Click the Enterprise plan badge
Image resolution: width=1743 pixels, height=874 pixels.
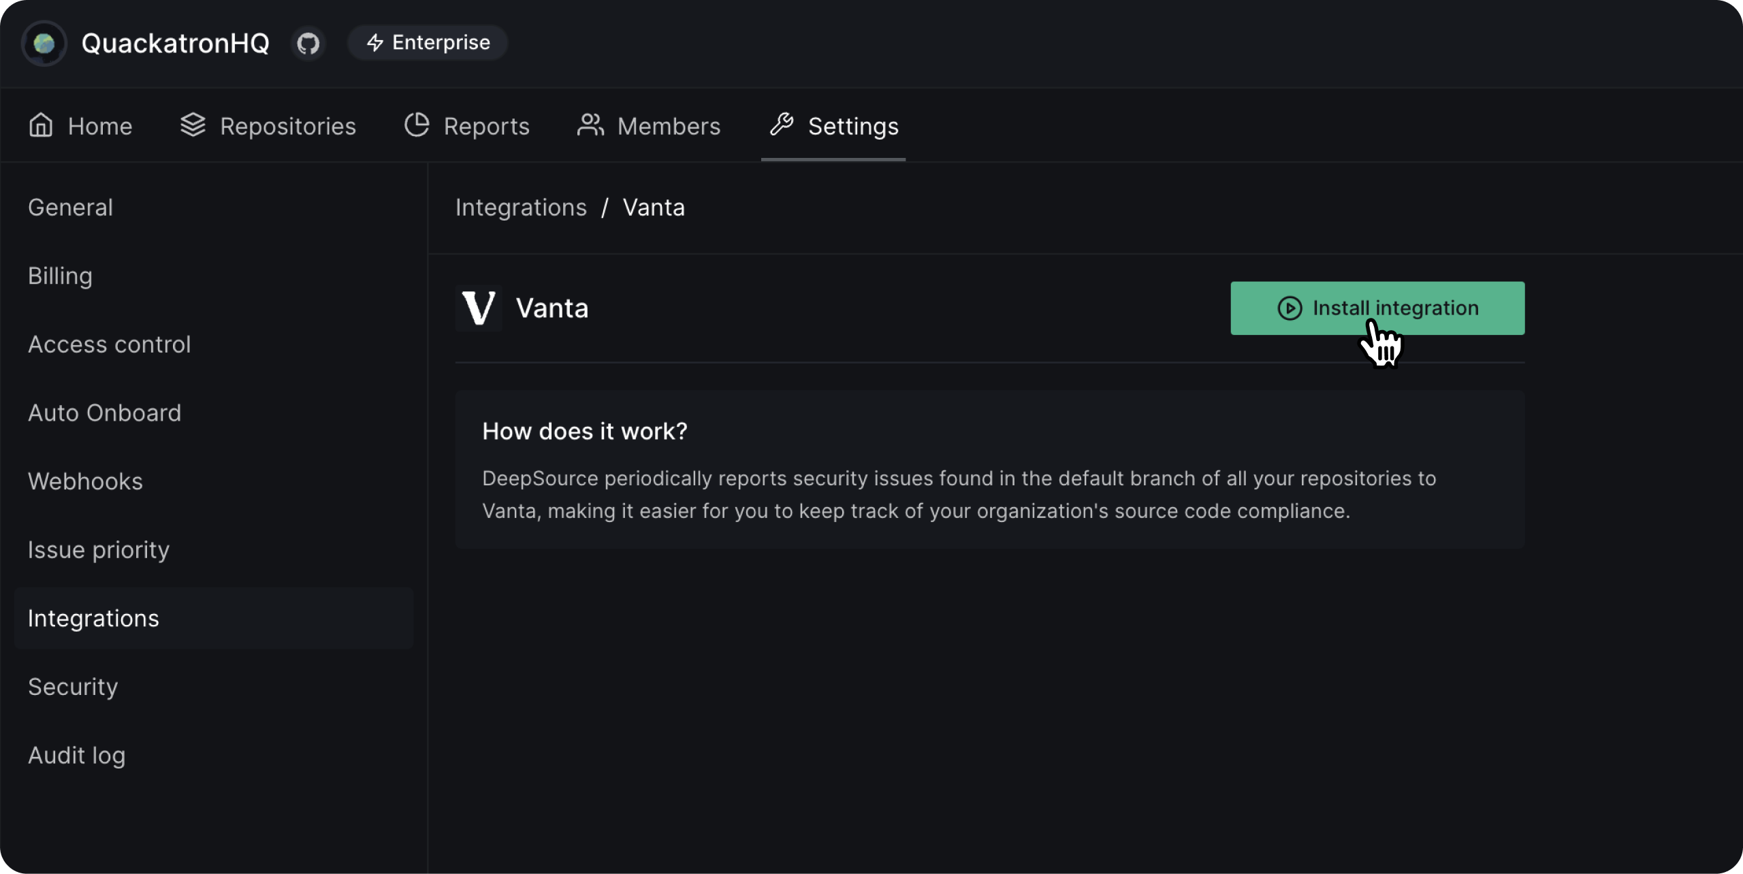click(x=428, y=43)
